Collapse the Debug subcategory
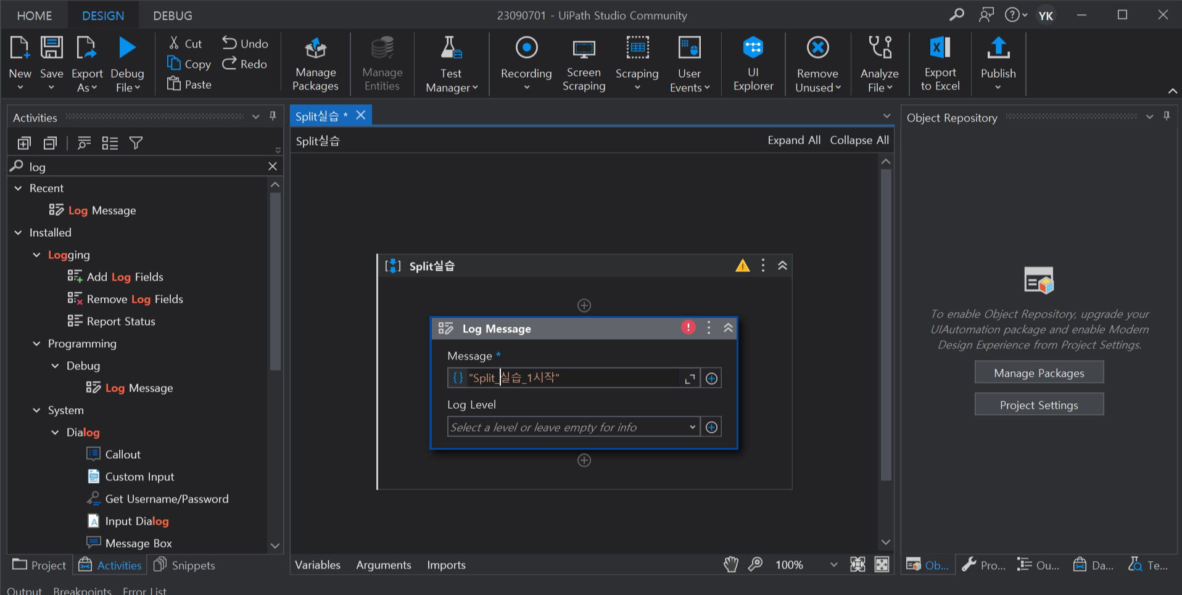 [x=55, y=366]
